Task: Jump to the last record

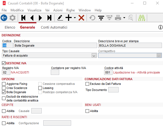Action: click(x=49, y=18)
